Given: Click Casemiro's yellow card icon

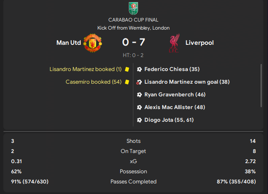Looking at the screenshot, I should click(x=127, y=82).
